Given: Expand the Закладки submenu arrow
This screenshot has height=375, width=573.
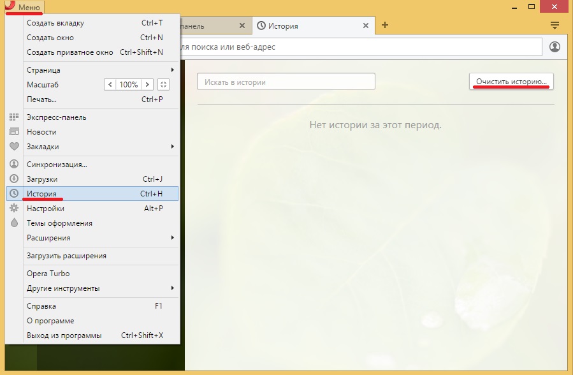Looking at the screenshot, I should click(173, 146).
